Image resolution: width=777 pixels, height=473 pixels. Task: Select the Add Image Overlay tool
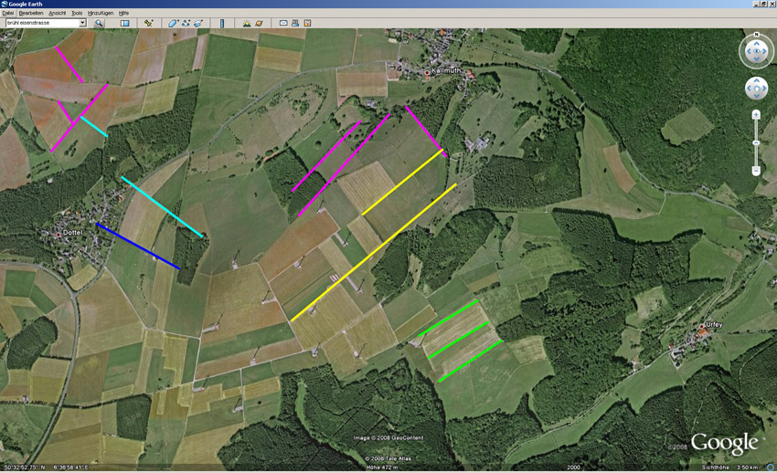(198, 23)
